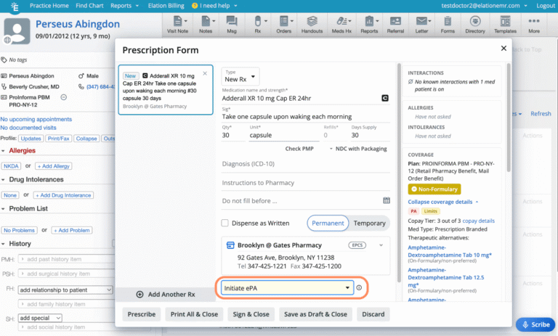Open the add relationship to patient dropdown
The width and height of the screenshot is (558, 336).
pyautogui.click(x=65, y=290)
